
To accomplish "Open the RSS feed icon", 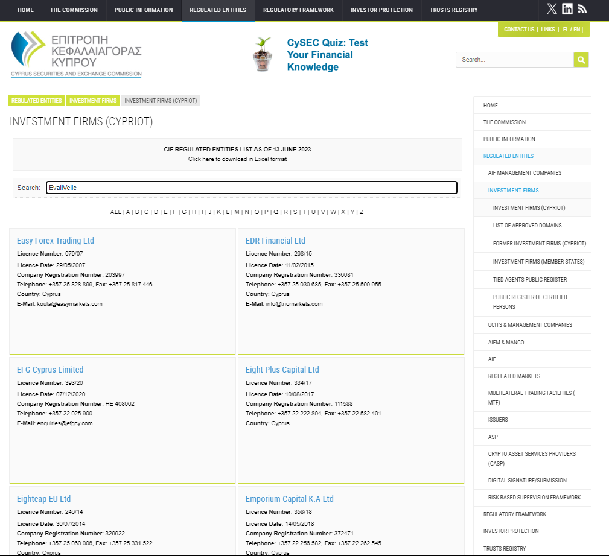I will (x=582, y=9).
